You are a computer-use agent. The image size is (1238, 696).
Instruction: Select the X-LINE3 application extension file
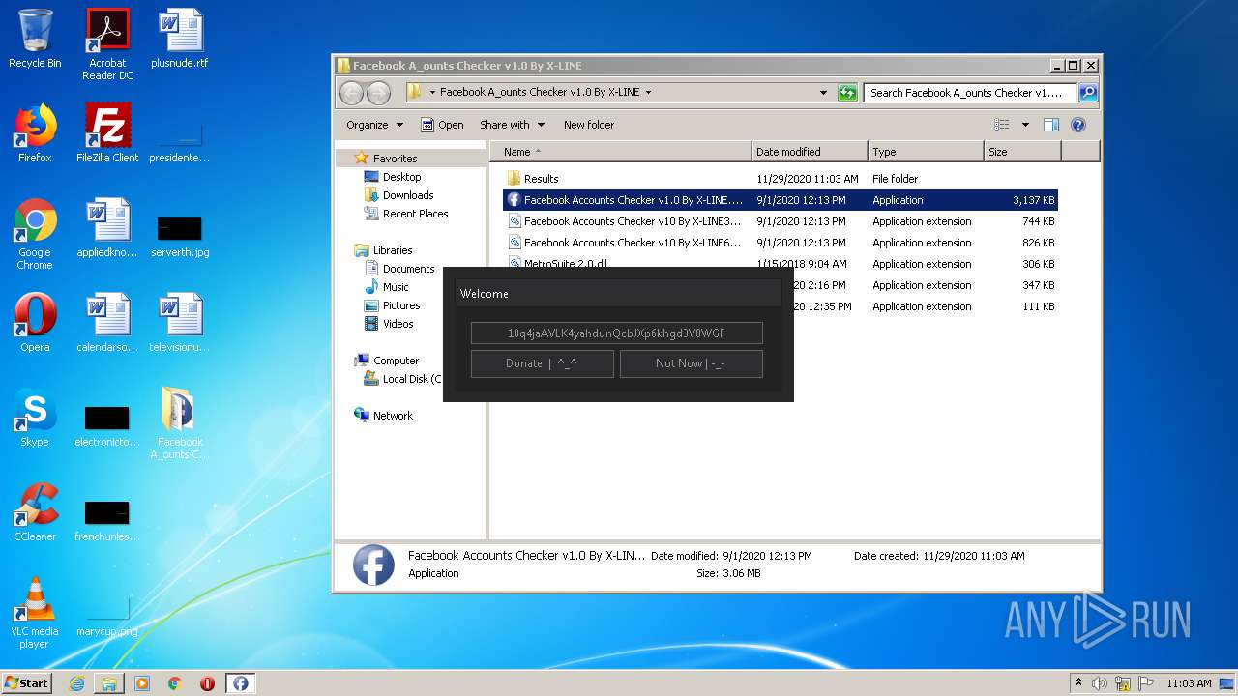[x=781, y=221]
